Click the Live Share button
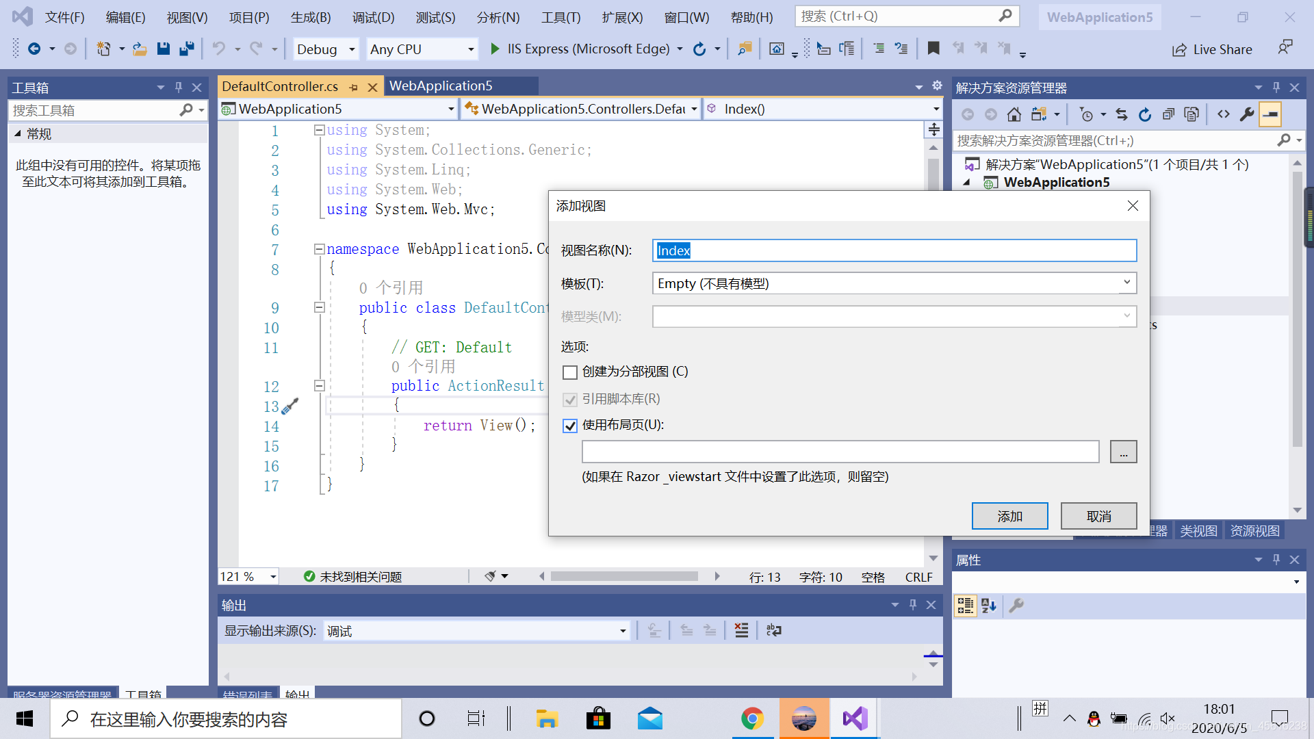The height and width of the screenshot is (739, 1314). pos(1212,49)
